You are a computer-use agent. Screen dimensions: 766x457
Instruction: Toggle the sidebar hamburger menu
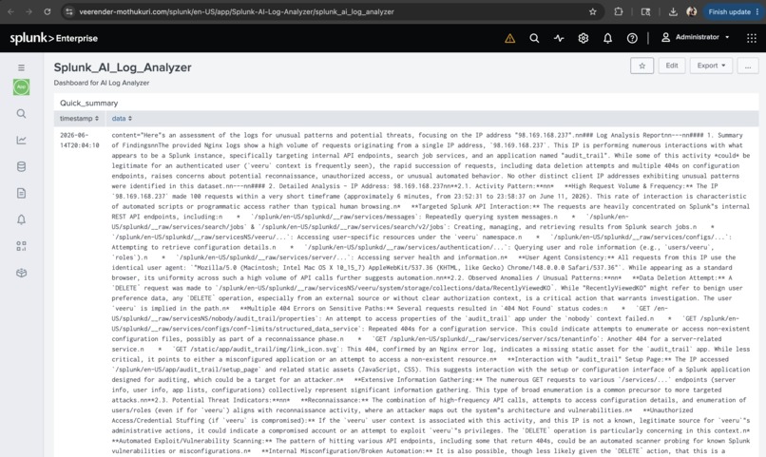[x=21, y=67]
